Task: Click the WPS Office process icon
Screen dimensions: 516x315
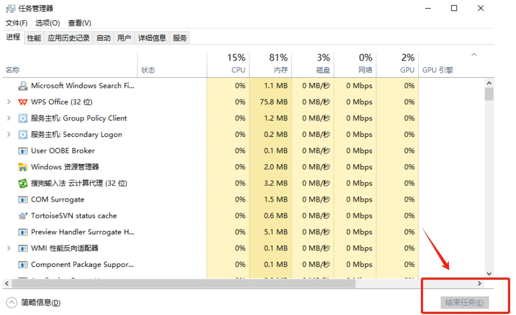Action: (23, 102)
